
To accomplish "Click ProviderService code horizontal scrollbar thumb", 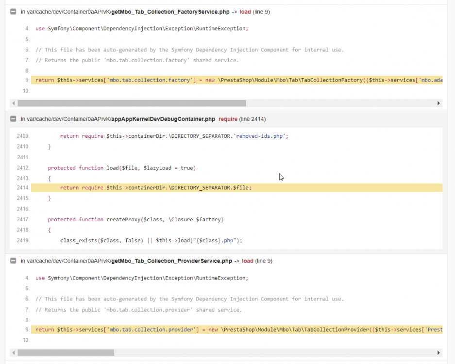I will point(66,353).
